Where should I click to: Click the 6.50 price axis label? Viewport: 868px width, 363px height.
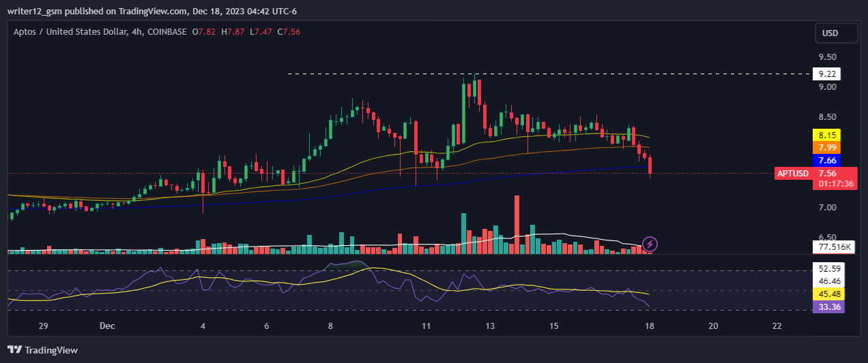(828, 238)
